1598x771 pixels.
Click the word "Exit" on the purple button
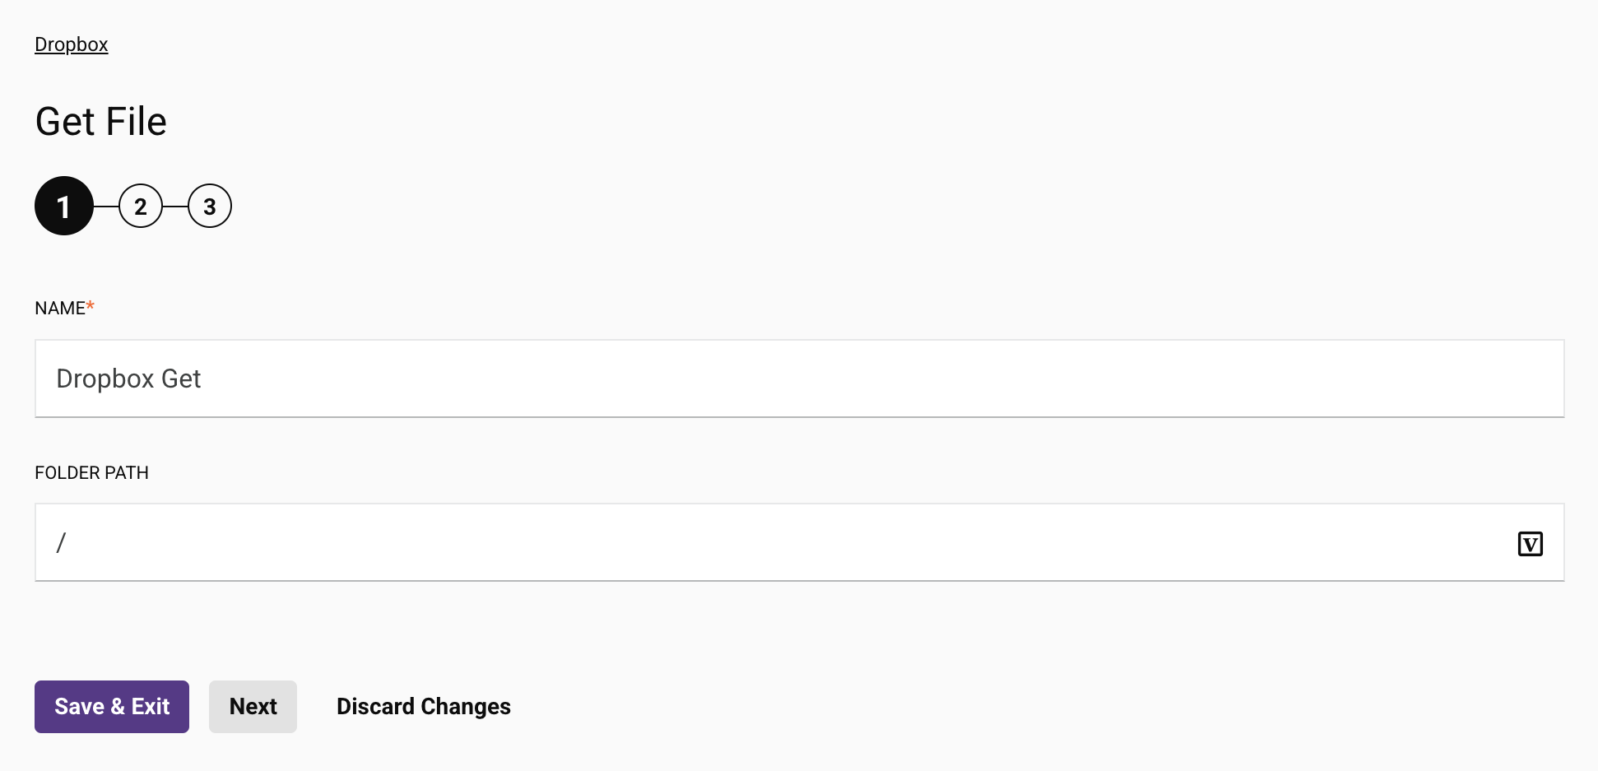[x=151, y=707]
